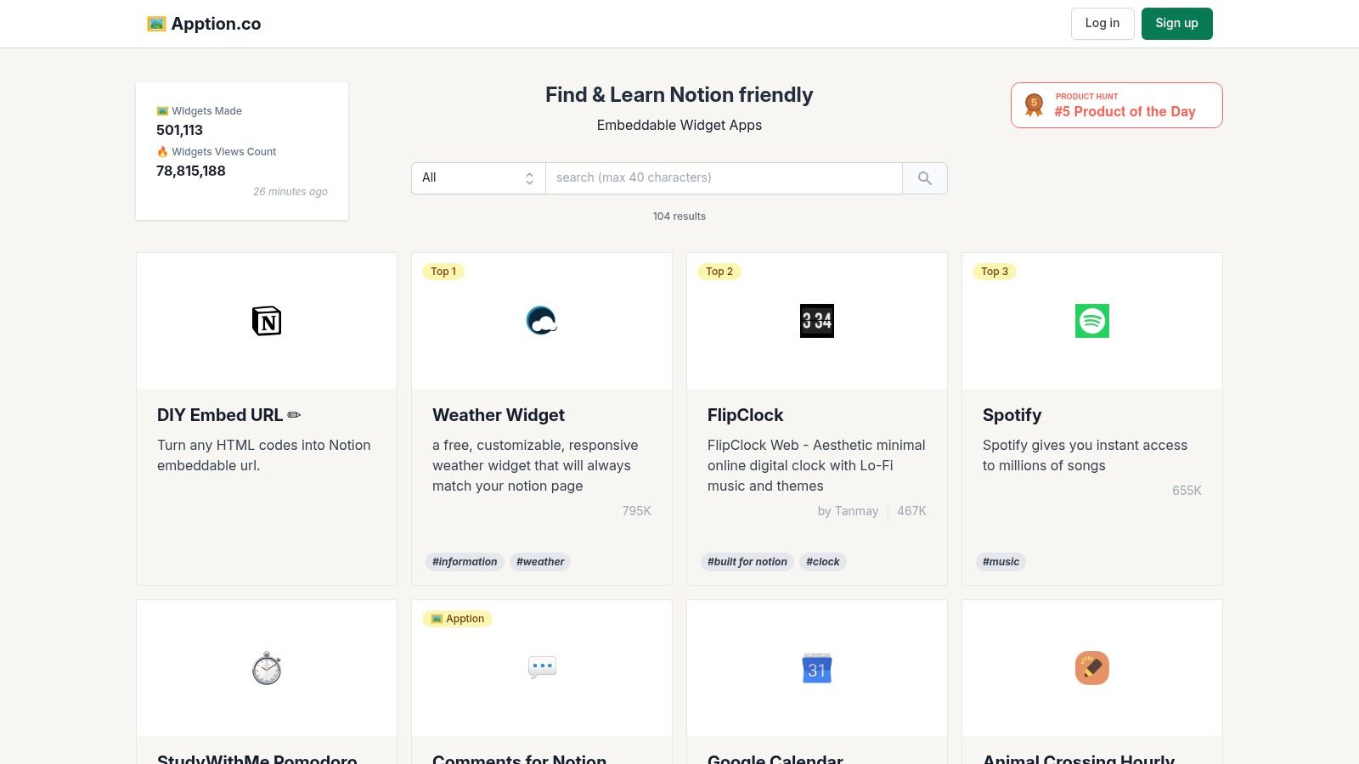
Task: Click the green Spotify logo icon
Action: tap(1091, 321)
